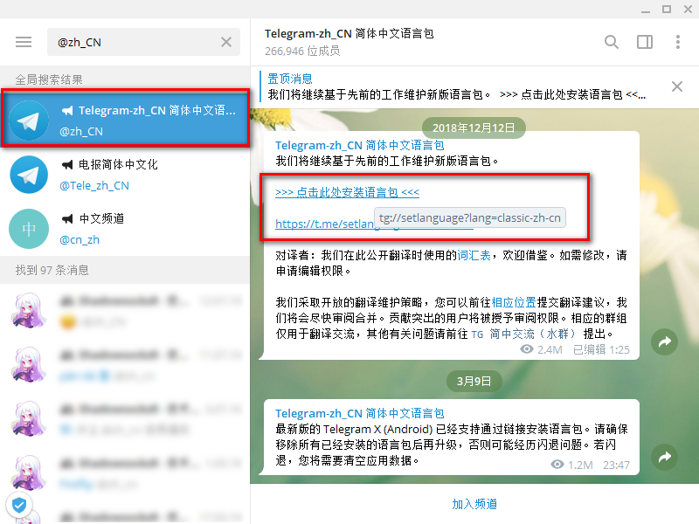Click 2.4M view count eye icon
The image size is (699, 524).
527,349
